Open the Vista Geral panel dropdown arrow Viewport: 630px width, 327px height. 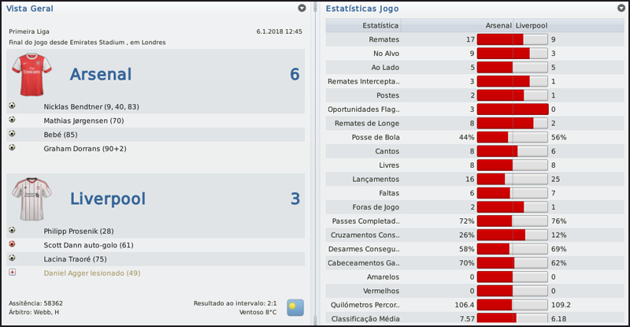coord(302,8)
